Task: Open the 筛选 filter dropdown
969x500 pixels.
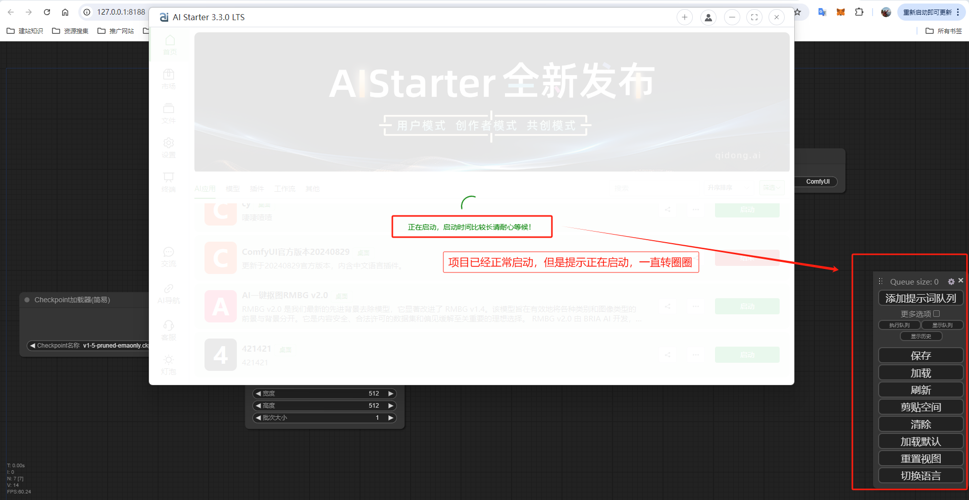Action: 772,188
